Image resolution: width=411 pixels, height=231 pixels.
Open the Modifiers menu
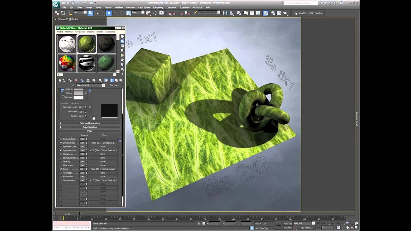pyautogui.click(x=119, y=7)
